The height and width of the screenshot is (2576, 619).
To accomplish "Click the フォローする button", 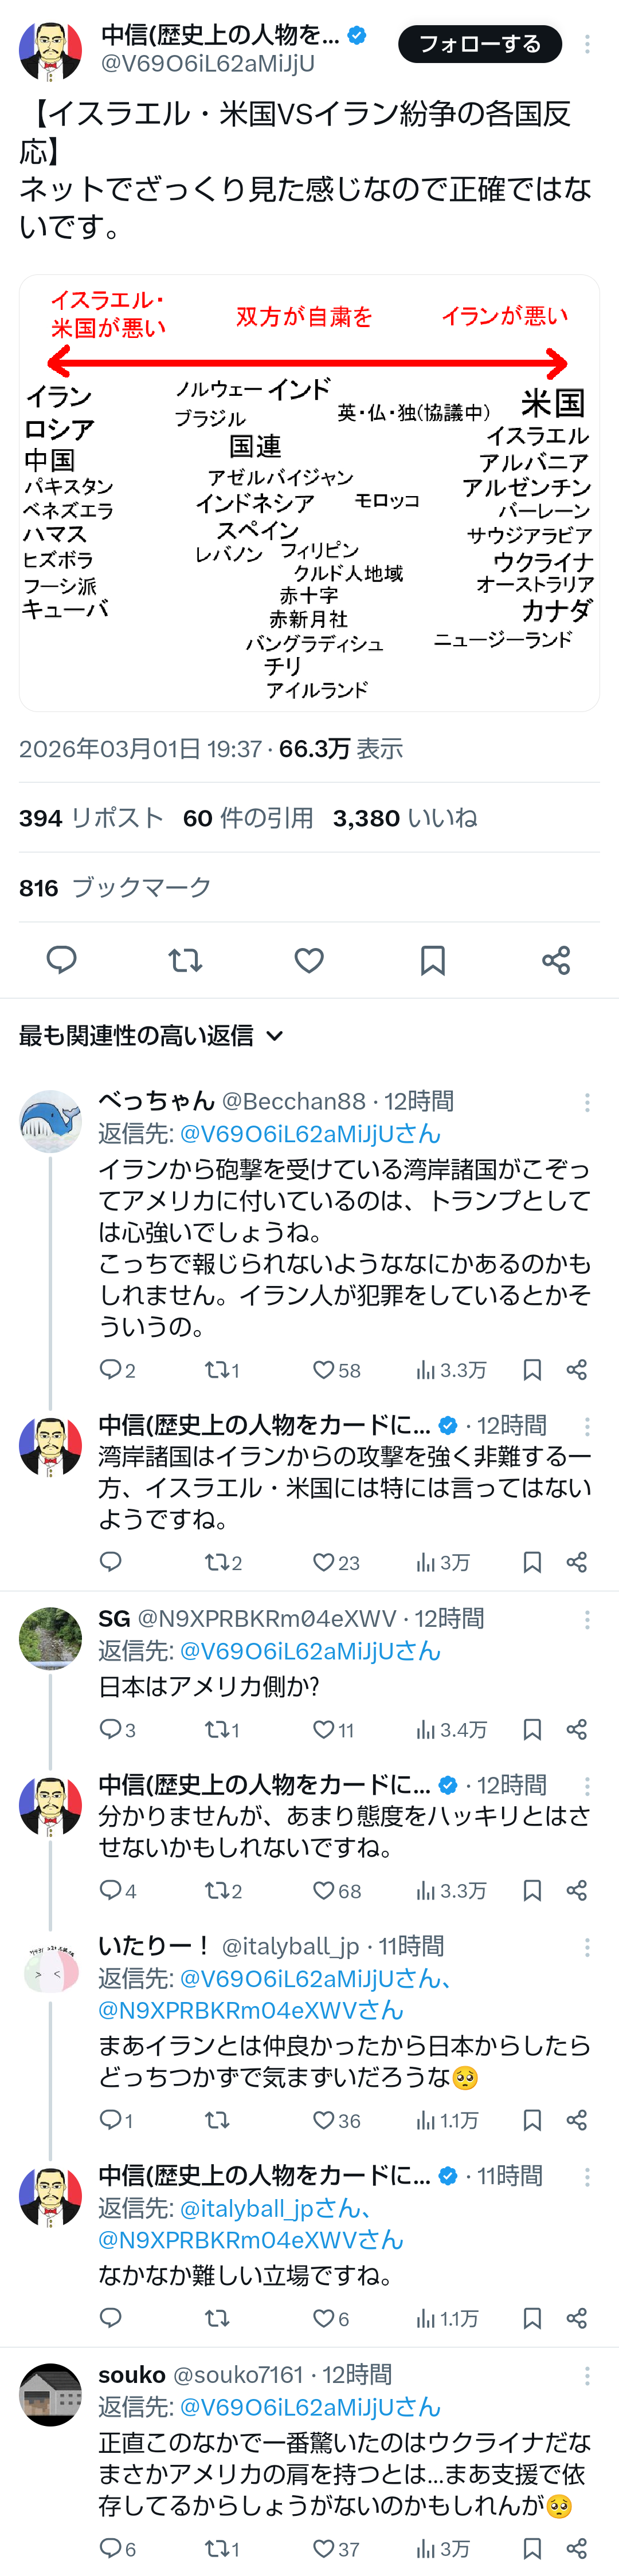I will click(480, 44).
